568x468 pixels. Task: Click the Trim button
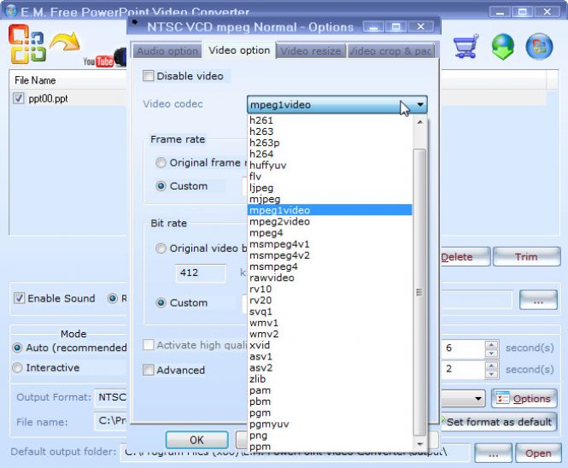click(526, 257)
